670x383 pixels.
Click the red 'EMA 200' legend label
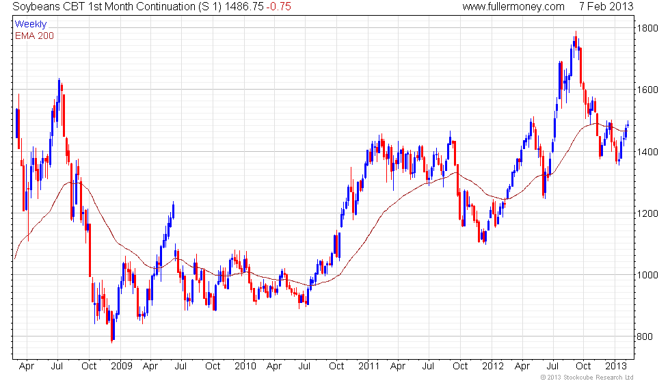click(x=35, y=36)
